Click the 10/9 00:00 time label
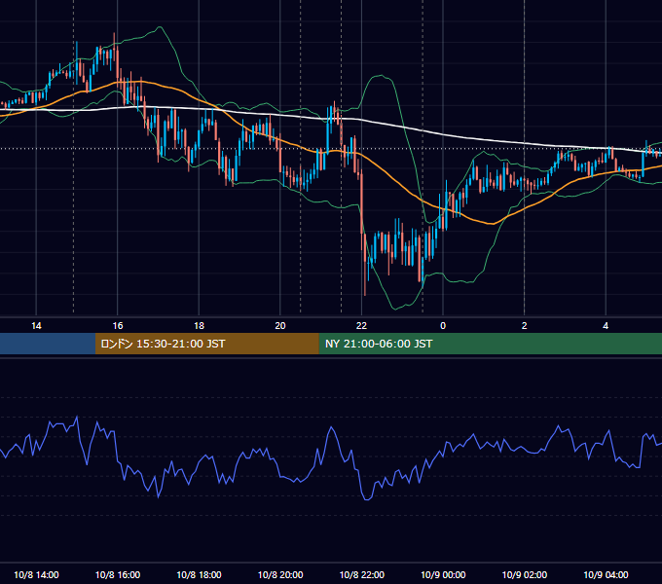This screenshot has width=662, height=584. pyautogui.click(x=443, y=574)
